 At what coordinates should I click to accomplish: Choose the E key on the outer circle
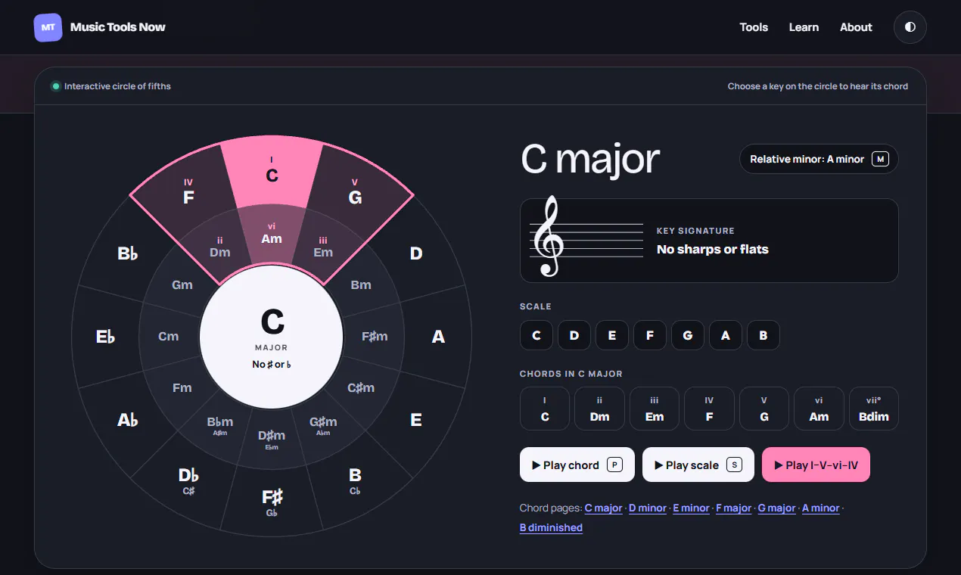point(415,420)
